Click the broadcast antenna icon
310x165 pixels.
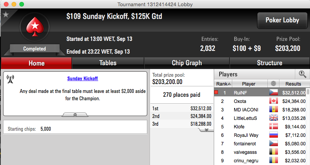[10, 79]
